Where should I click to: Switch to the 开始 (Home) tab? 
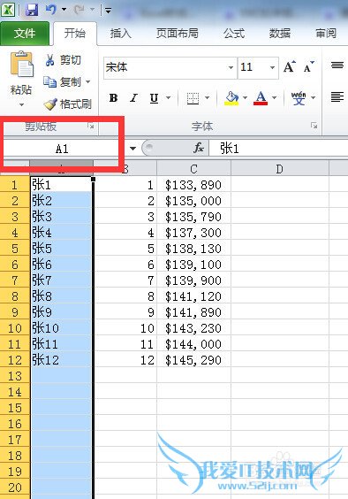tap(75, 34)
